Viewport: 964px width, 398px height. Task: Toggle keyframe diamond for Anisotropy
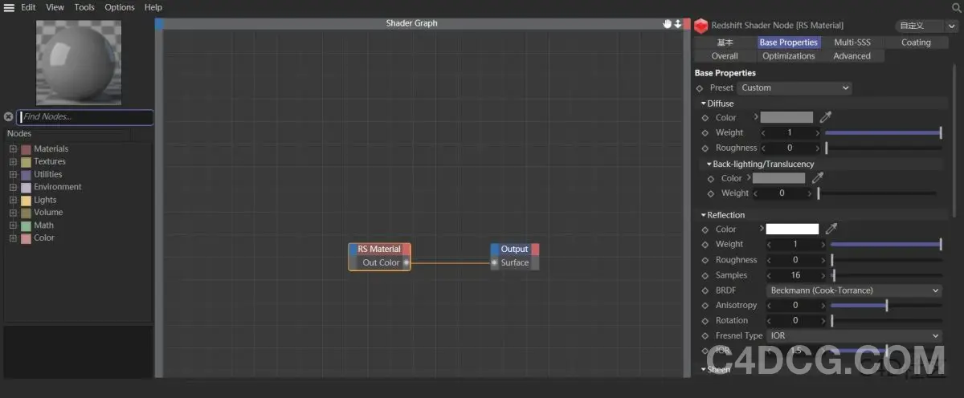tap(705, 306)
